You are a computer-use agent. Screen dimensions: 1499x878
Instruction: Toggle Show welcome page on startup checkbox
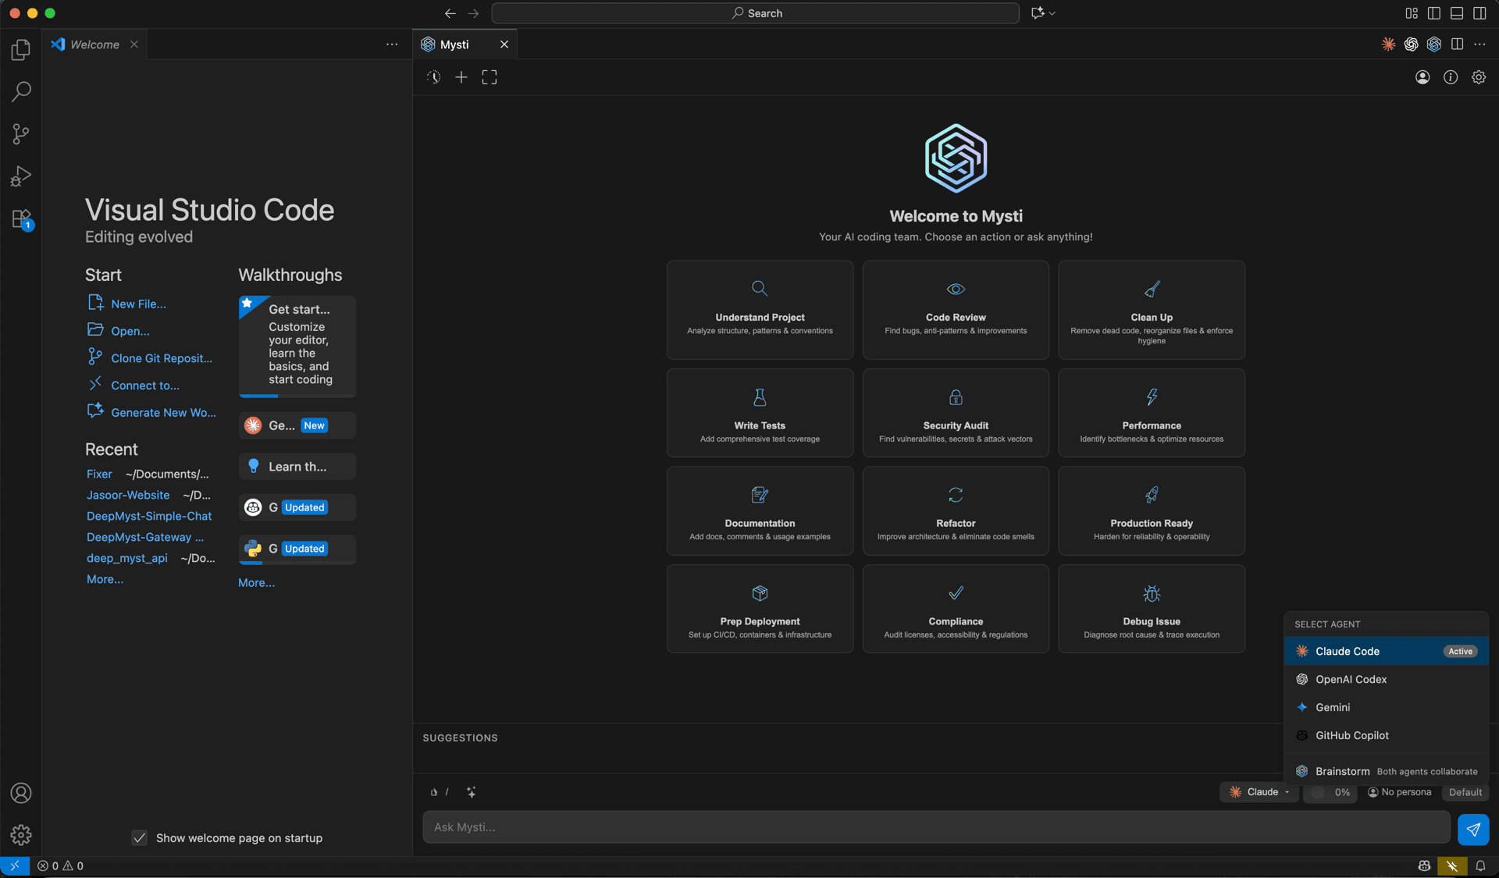point(140,838)
